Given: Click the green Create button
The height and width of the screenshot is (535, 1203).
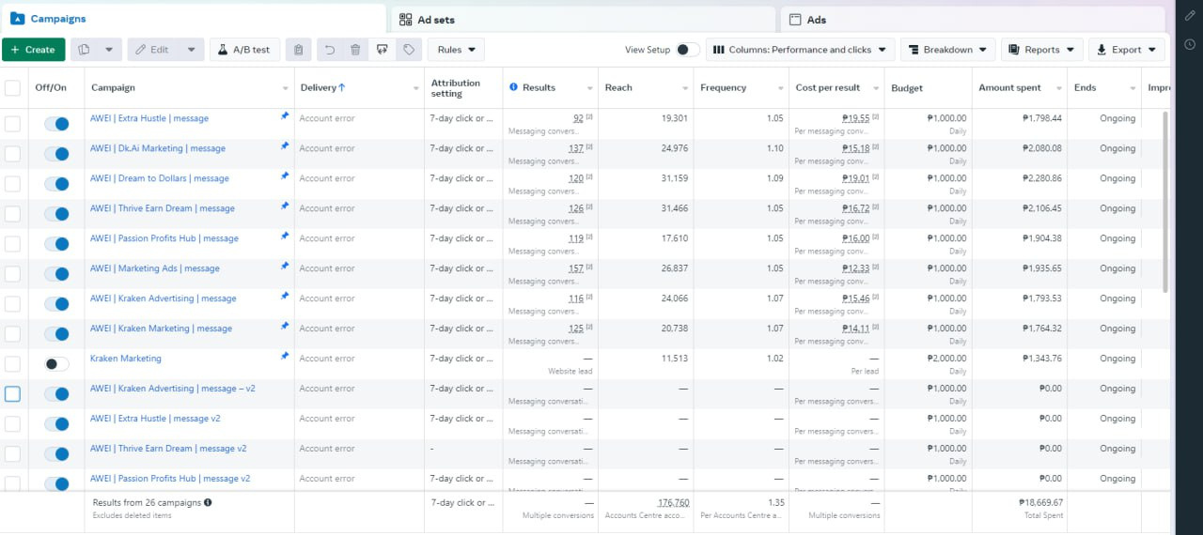Looking at the screenshot, I should tap(34, 50).
